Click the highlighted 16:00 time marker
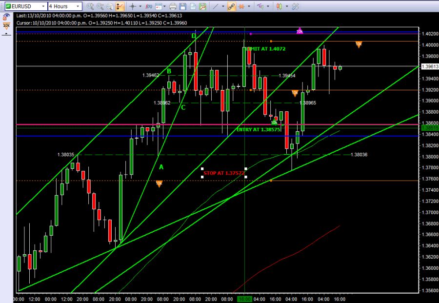This screenshot has width=439, height=303. 244,299
